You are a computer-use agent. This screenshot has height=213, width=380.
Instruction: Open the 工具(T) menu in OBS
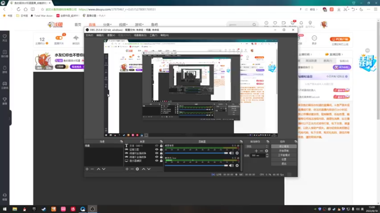click(153, 35)
